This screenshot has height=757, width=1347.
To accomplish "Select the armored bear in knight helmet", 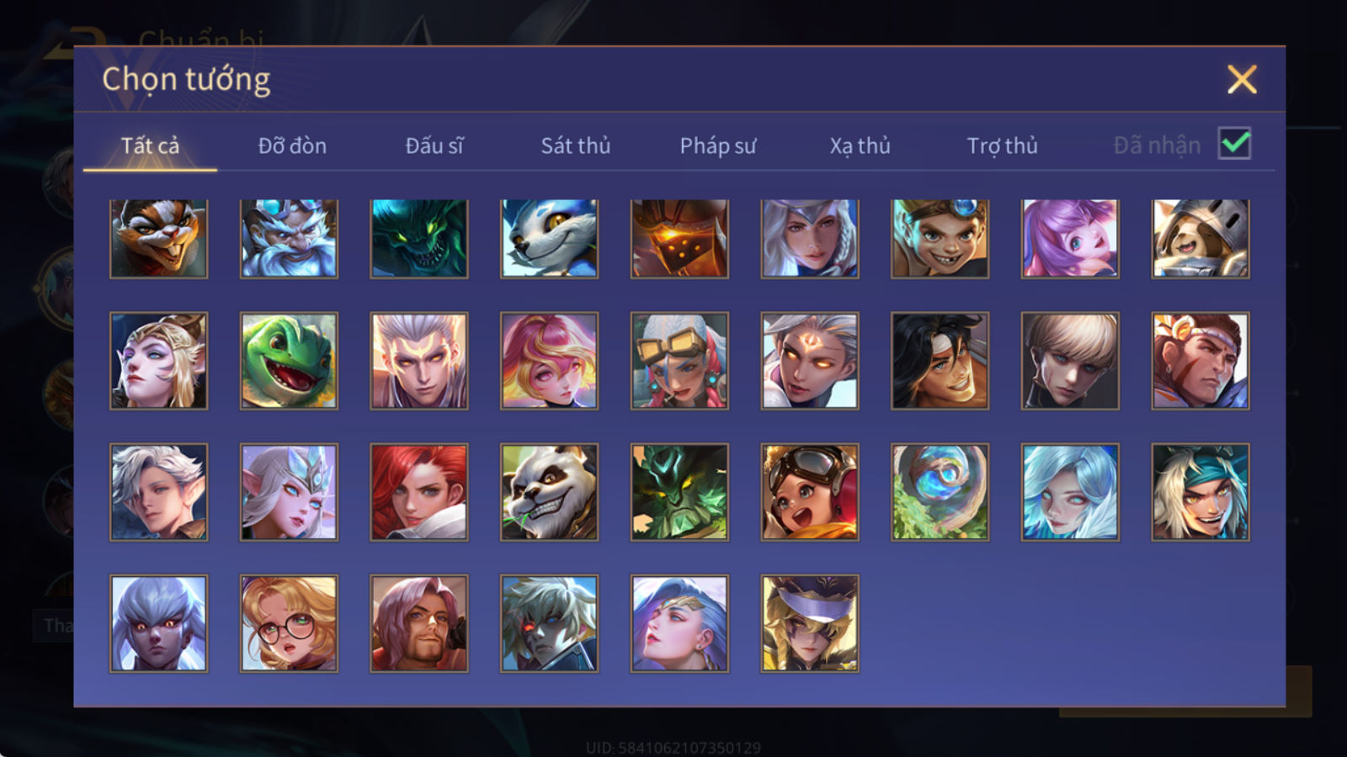I will click(1201, 239).
